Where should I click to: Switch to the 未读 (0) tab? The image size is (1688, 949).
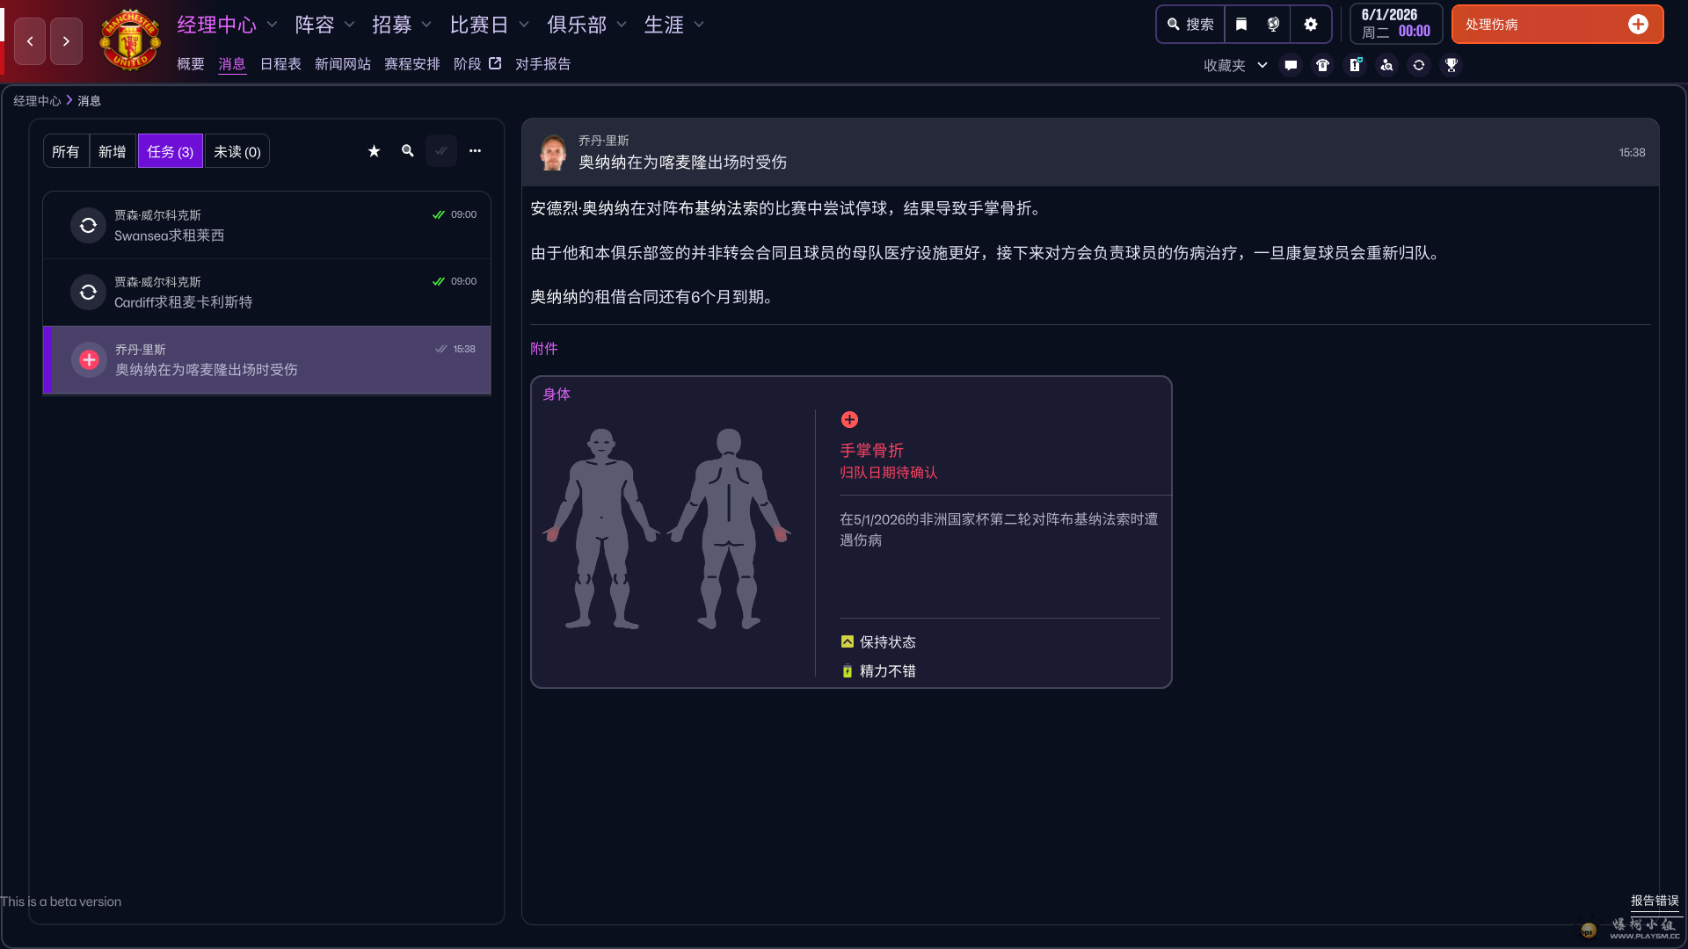click(x=237, y=151)
